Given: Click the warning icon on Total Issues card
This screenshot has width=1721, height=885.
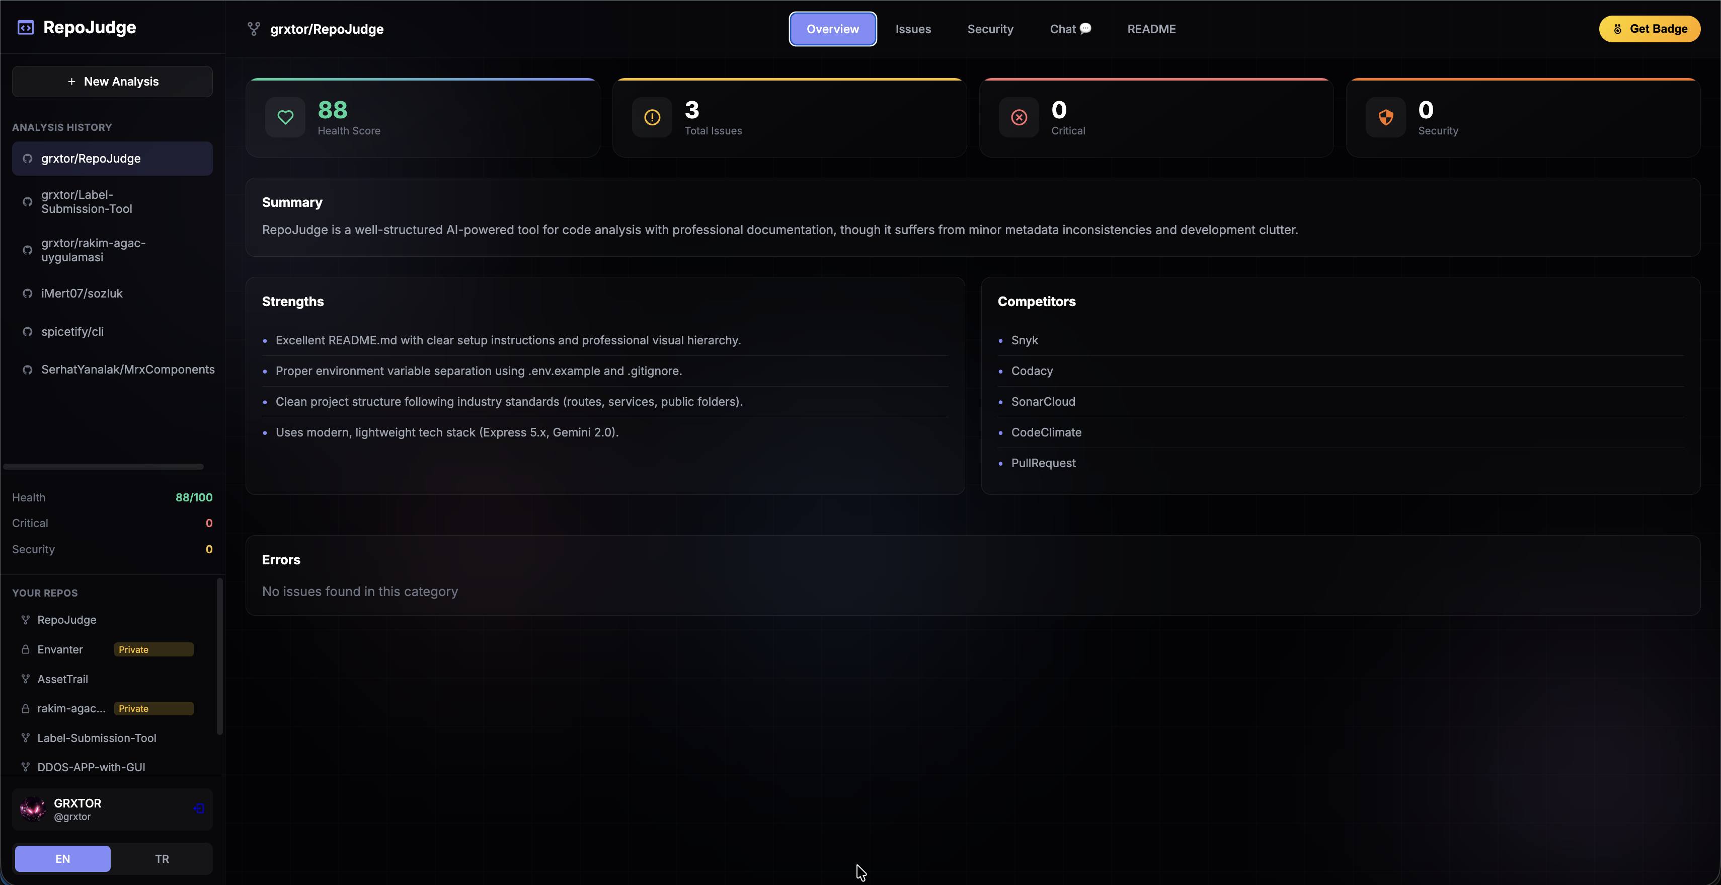Looking at the screenshot, I should (x=651, y=117).
